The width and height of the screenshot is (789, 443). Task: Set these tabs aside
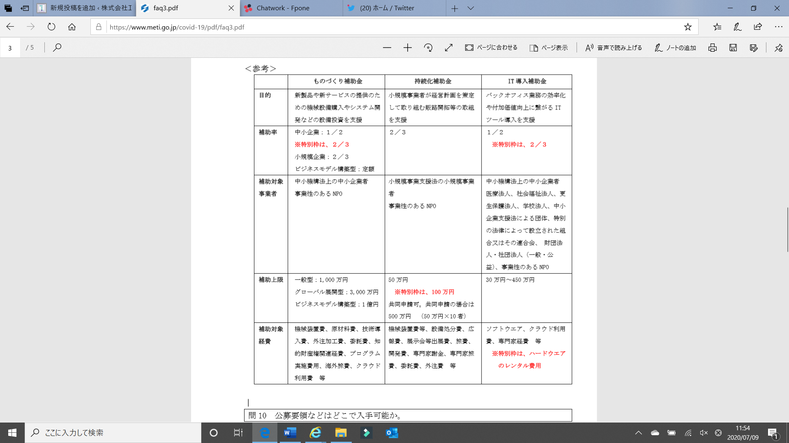25,8
